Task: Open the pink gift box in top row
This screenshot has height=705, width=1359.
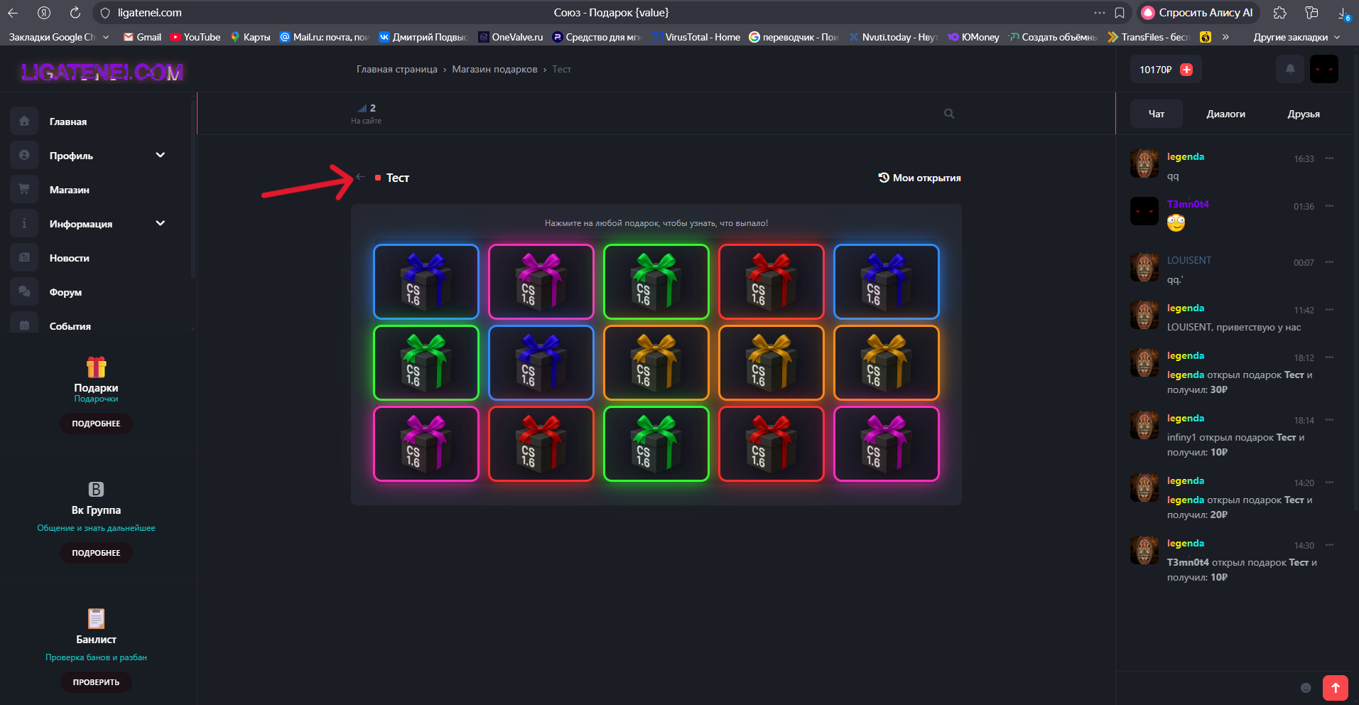Action: [541, 281]
